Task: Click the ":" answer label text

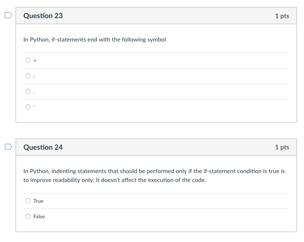Action: pyautogui.click(x=34, y=76)
